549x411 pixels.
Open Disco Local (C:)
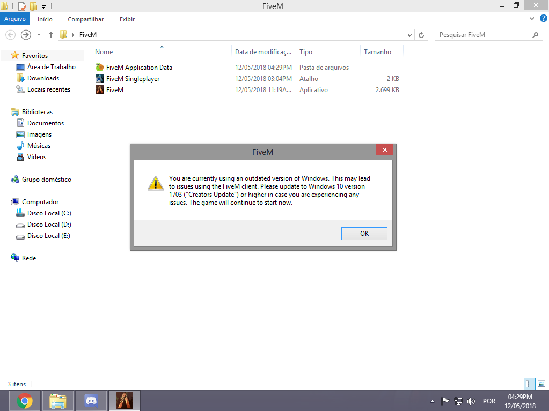(49, 213)
